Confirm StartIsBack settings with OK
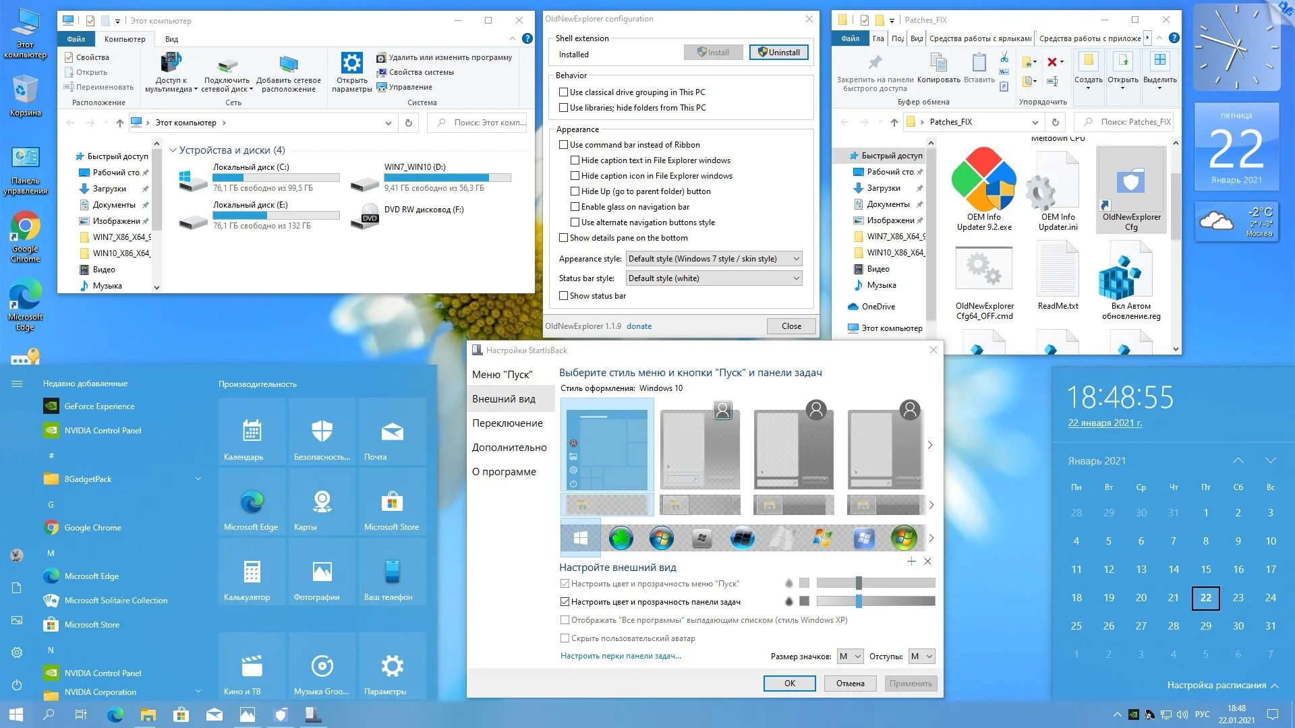This screenshot has height=728, width=1295. (x=789, y=684)
